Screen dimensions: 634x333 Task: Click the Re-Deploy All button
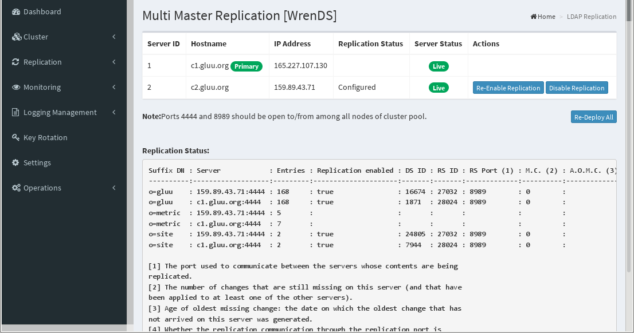(593, 117)
